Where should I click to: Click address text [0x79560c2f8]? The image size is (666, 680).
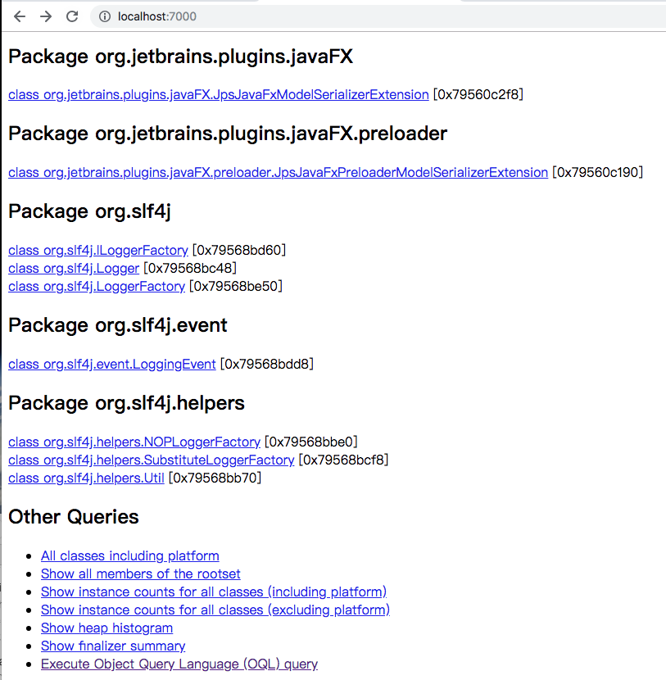(x=478, y=94)
